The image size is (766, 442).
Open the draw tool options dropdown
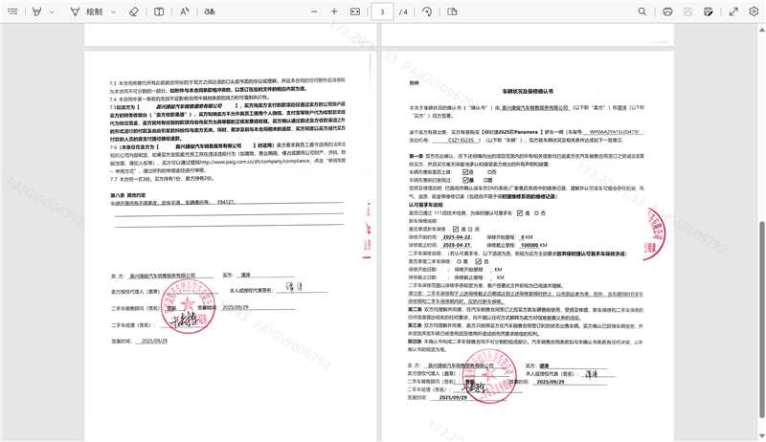pos(112,11)
